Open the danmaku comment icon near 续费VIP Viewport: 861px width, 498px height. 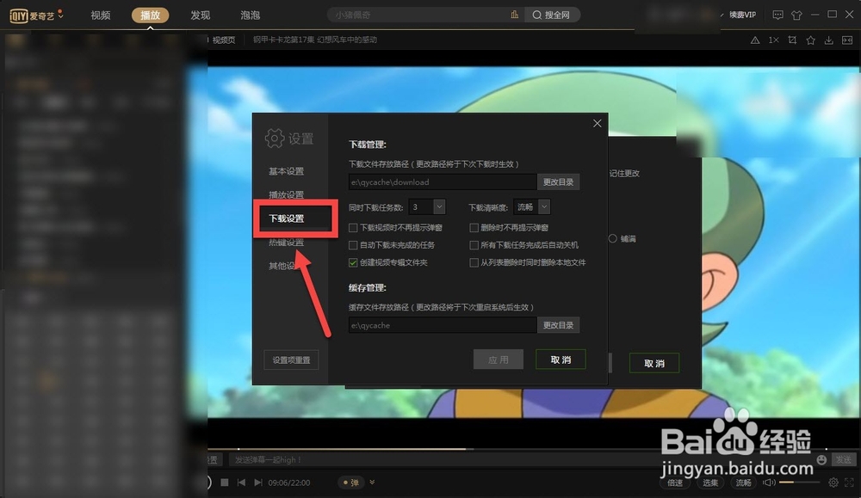pos(778,15)
